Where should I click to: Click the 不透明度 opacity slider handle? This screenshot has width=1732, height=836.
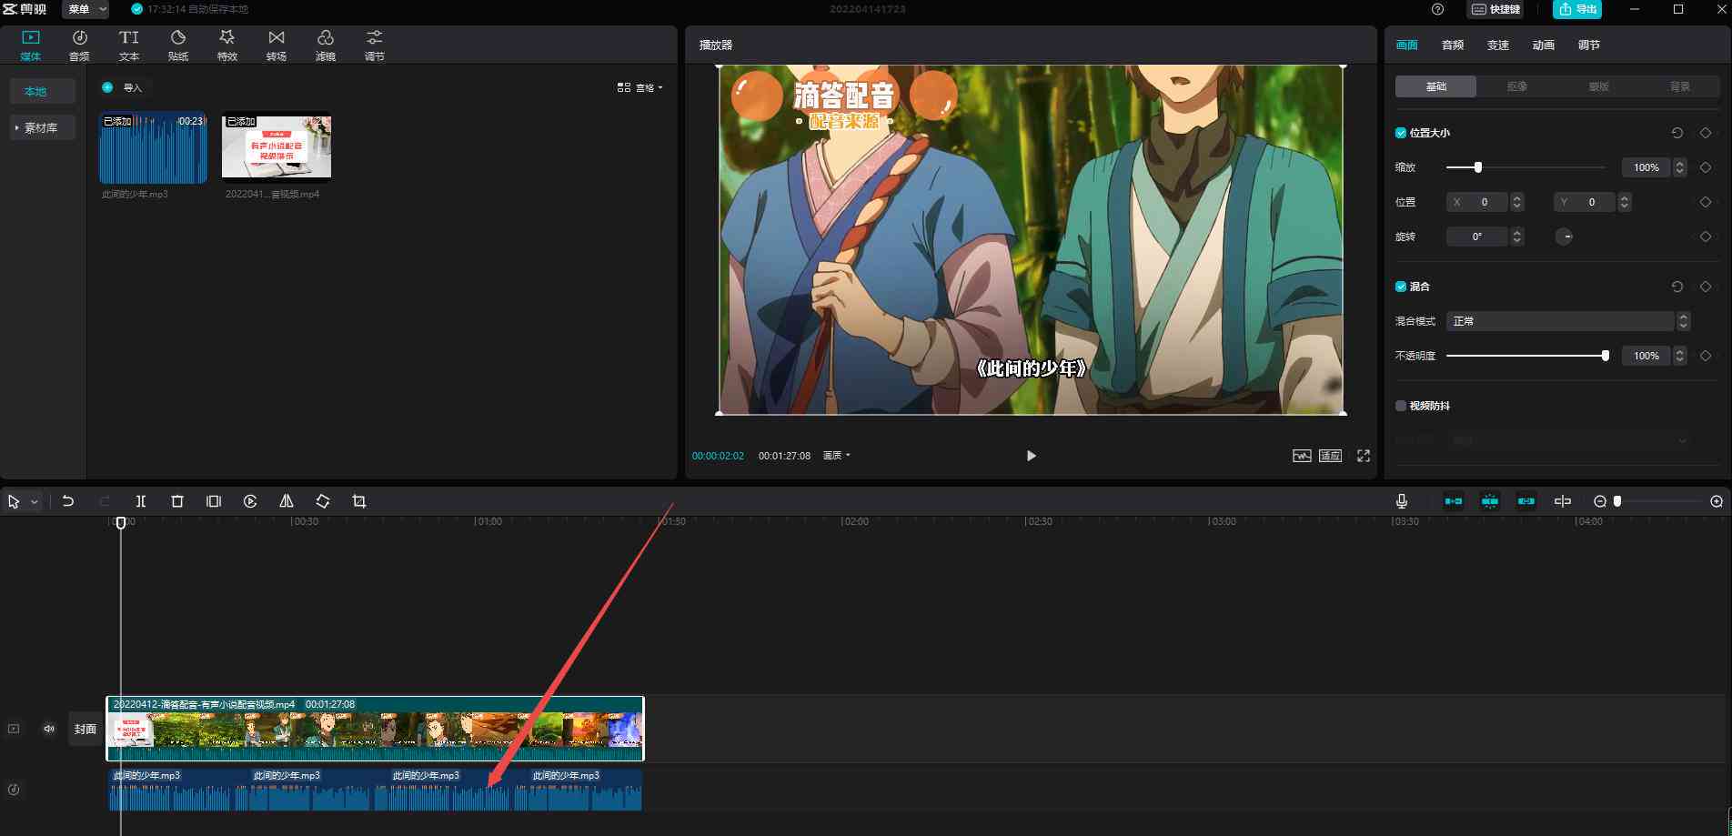[x=1606, y=356]
